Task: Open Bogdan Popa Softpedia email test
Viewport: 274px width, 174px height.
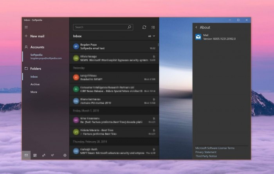Action: click(114, 46)
